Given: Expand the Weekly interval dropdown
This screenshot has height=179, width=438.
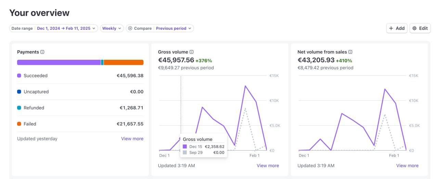Looking at the screenshot, I should (x=112, y=28).
